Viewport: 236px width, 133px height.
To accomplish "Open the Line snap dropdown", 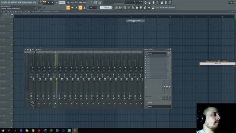I will tap(93, 7).
